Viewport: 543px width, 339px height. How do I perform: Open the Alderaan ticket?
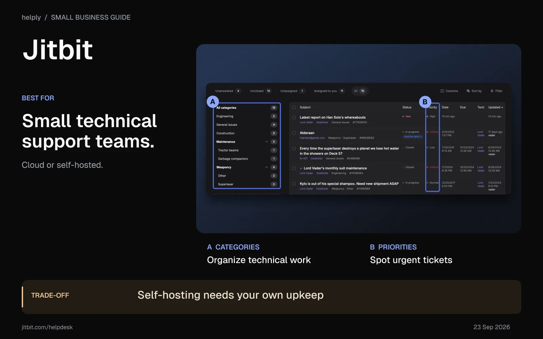click(x=307, y=133)
